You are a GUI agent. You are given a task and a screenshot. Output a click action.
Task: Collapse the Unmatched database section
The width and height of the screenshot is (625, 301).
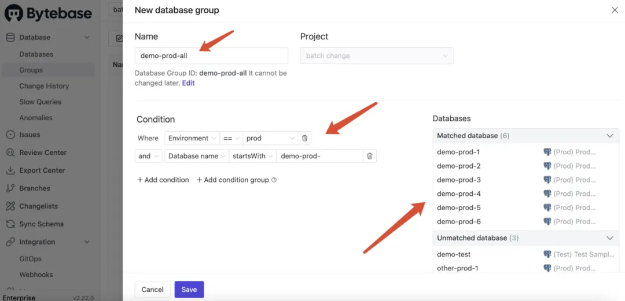coord(609,238)
